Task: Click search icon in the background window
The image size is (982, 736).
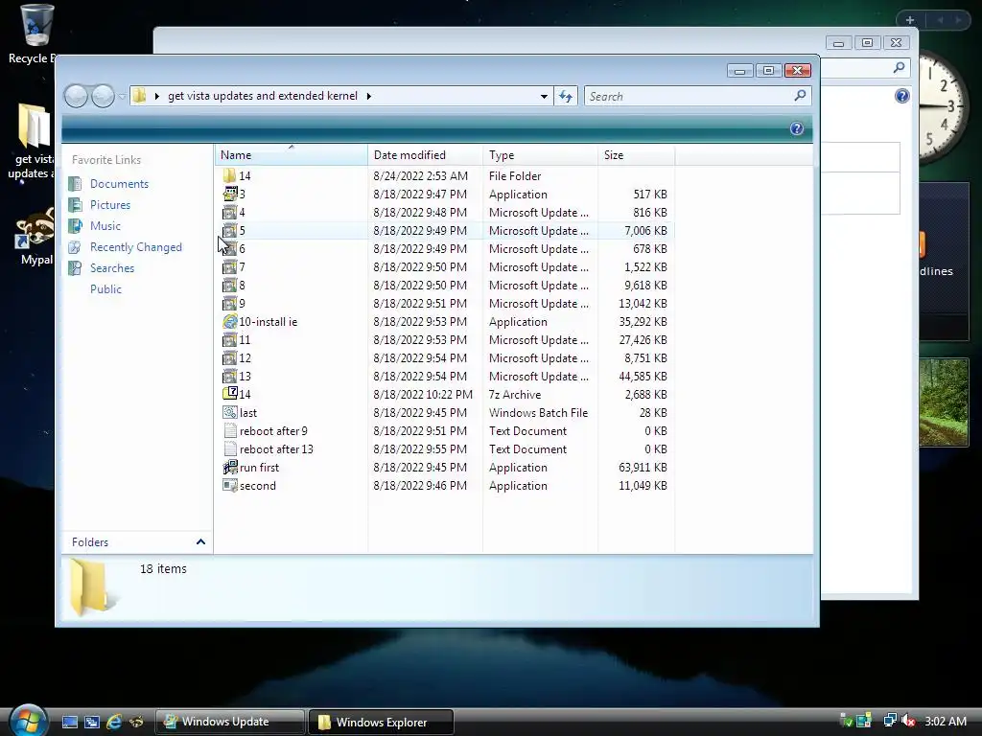Action: [899, 67]
